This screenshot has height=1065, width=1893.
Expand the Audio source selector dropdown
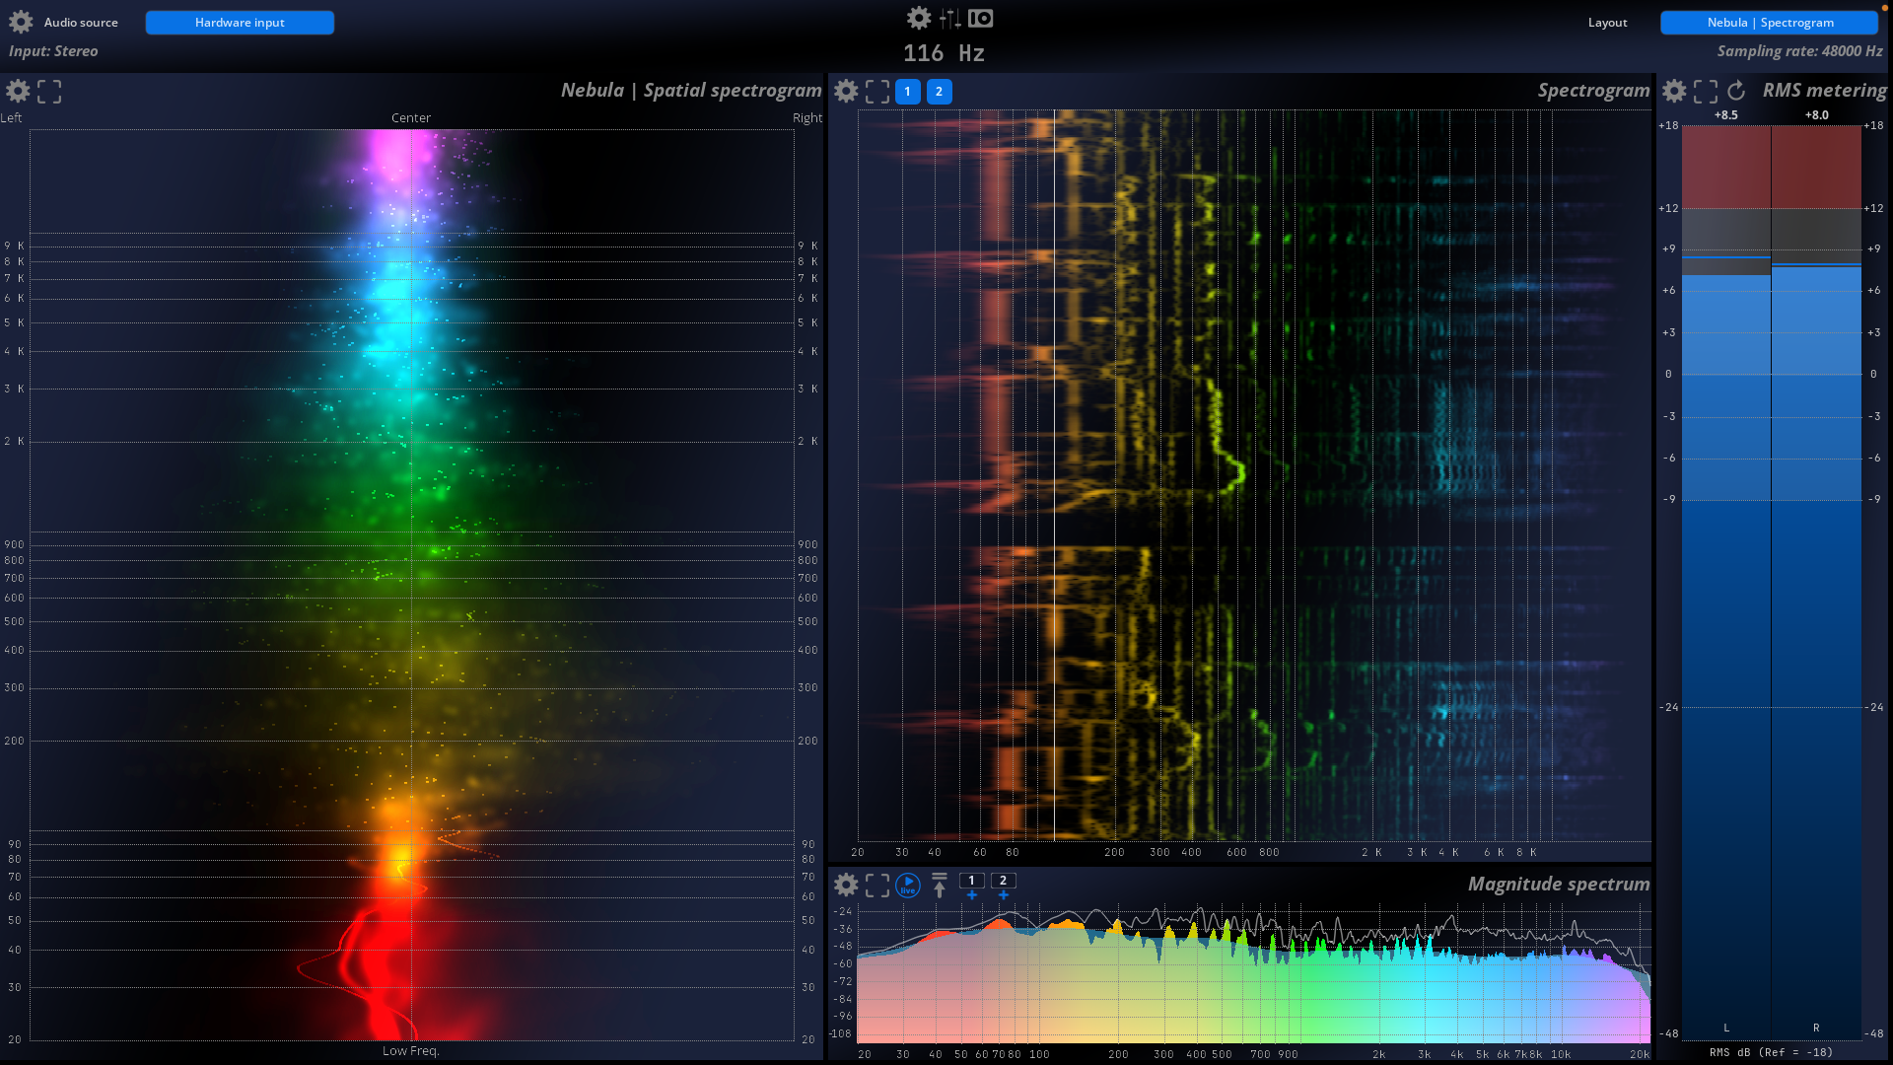click(241, 22)
